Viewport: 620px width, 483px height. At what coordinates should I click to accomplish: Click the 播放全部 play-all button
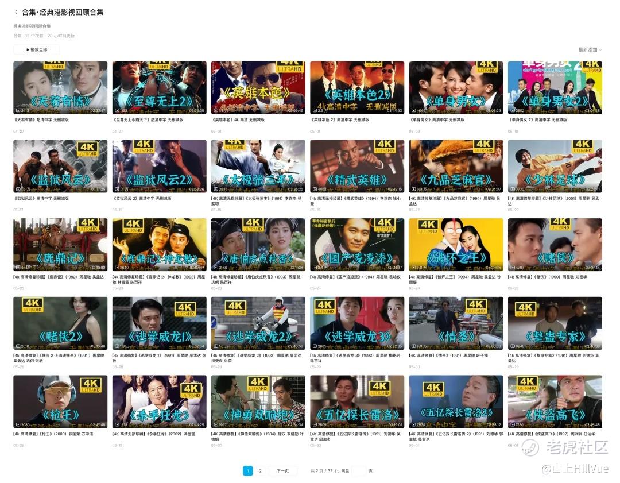click(36, 49)
